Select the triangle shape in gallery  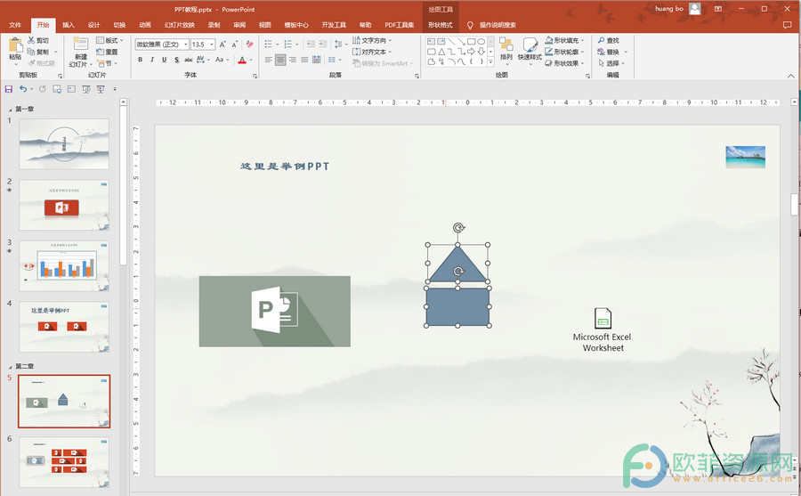(x=441, y=52)
